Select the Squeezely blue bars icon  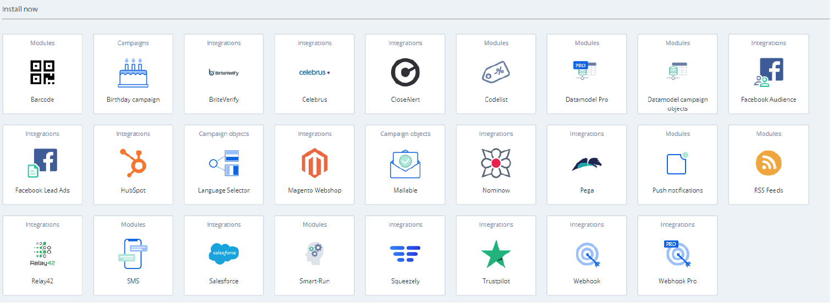[405, 254]
